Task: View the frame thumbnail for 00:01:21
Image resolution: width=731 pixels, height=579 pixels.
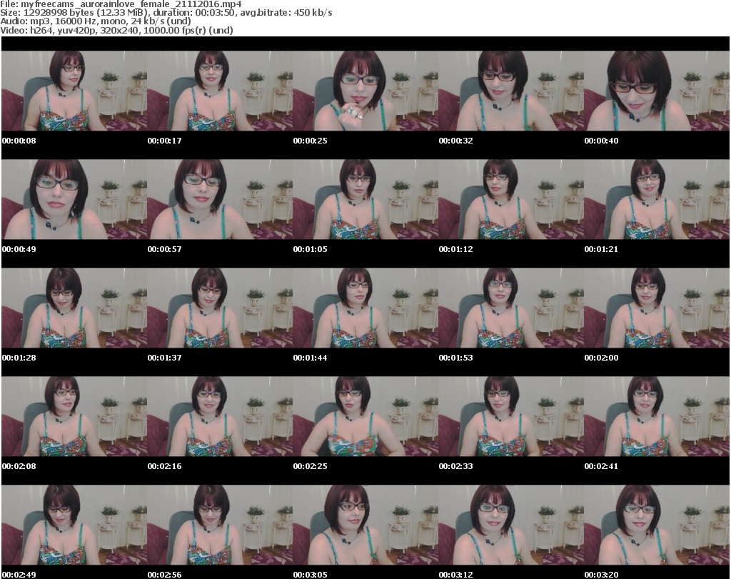Action: click(x=657, y=199)
